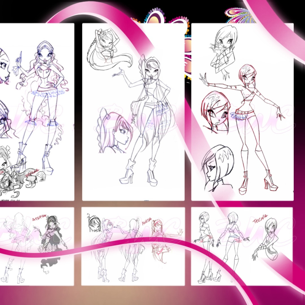Open the small sketch card labeled TECNA

pyautogui.click(x=242, y=246)
